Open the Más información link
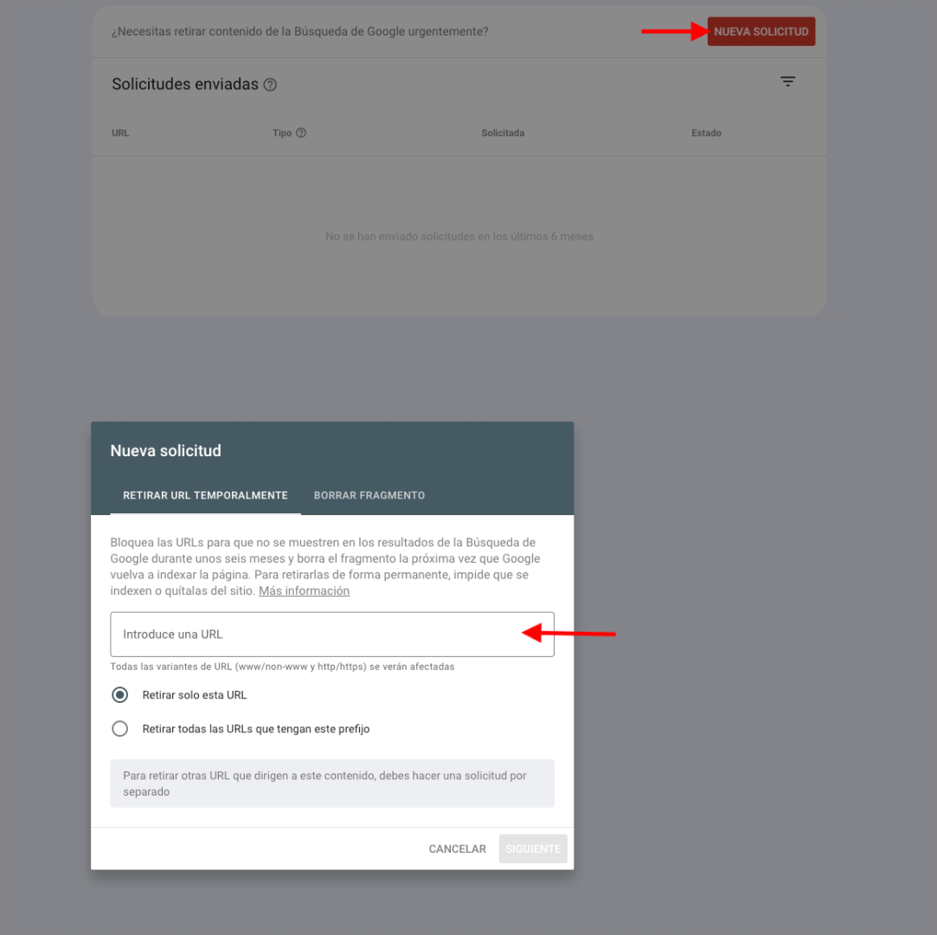 [x=305, y=590]
